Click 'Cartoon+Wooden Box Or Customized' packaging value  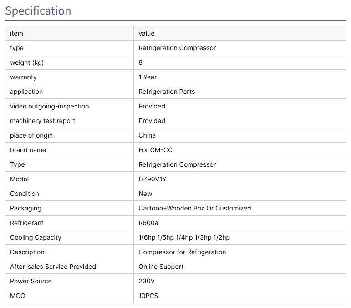(195, 208)
